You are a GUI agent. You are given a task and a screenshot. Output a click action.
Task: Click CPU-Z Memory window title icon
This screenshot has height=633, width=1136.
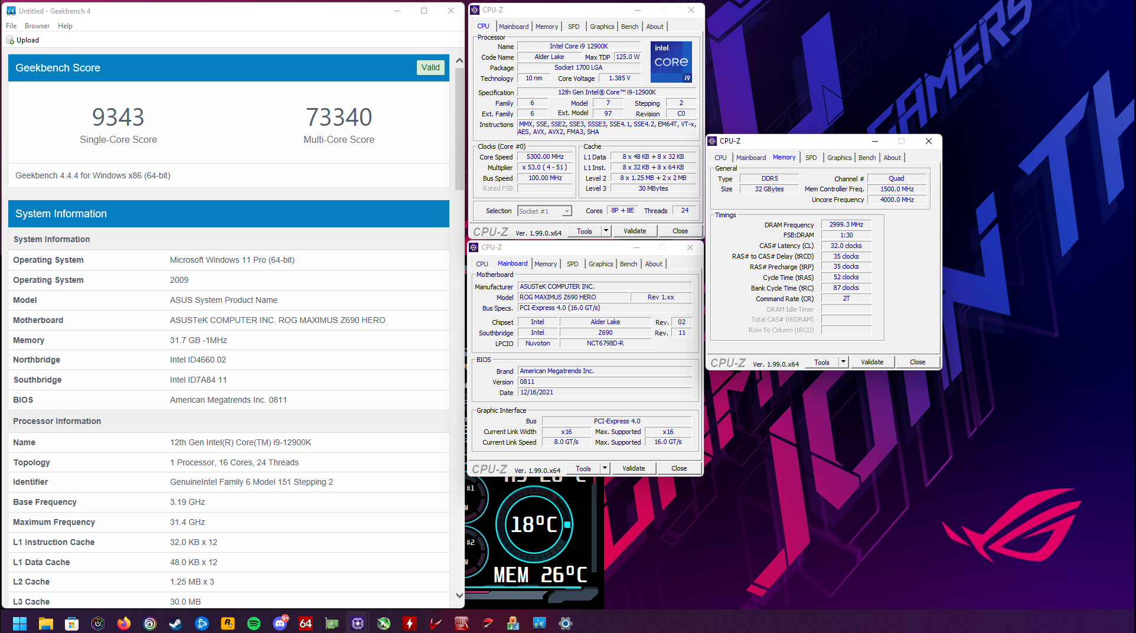[x=713, y=141]
